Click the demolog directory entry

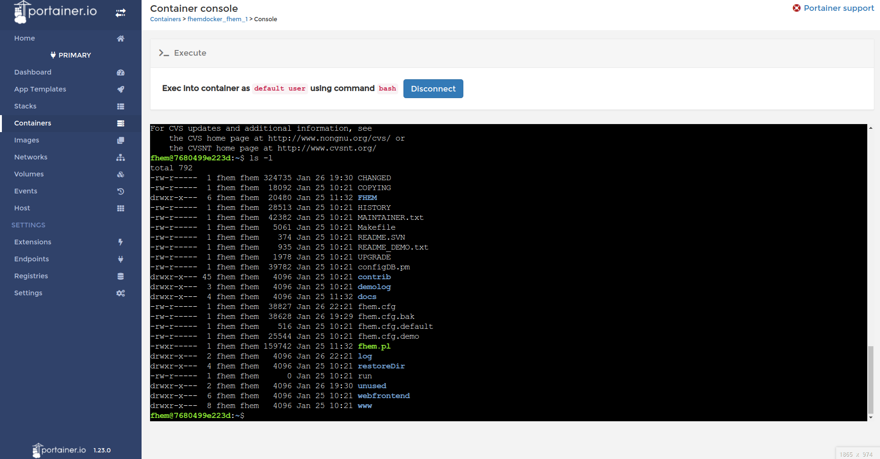tap(374, 287)
